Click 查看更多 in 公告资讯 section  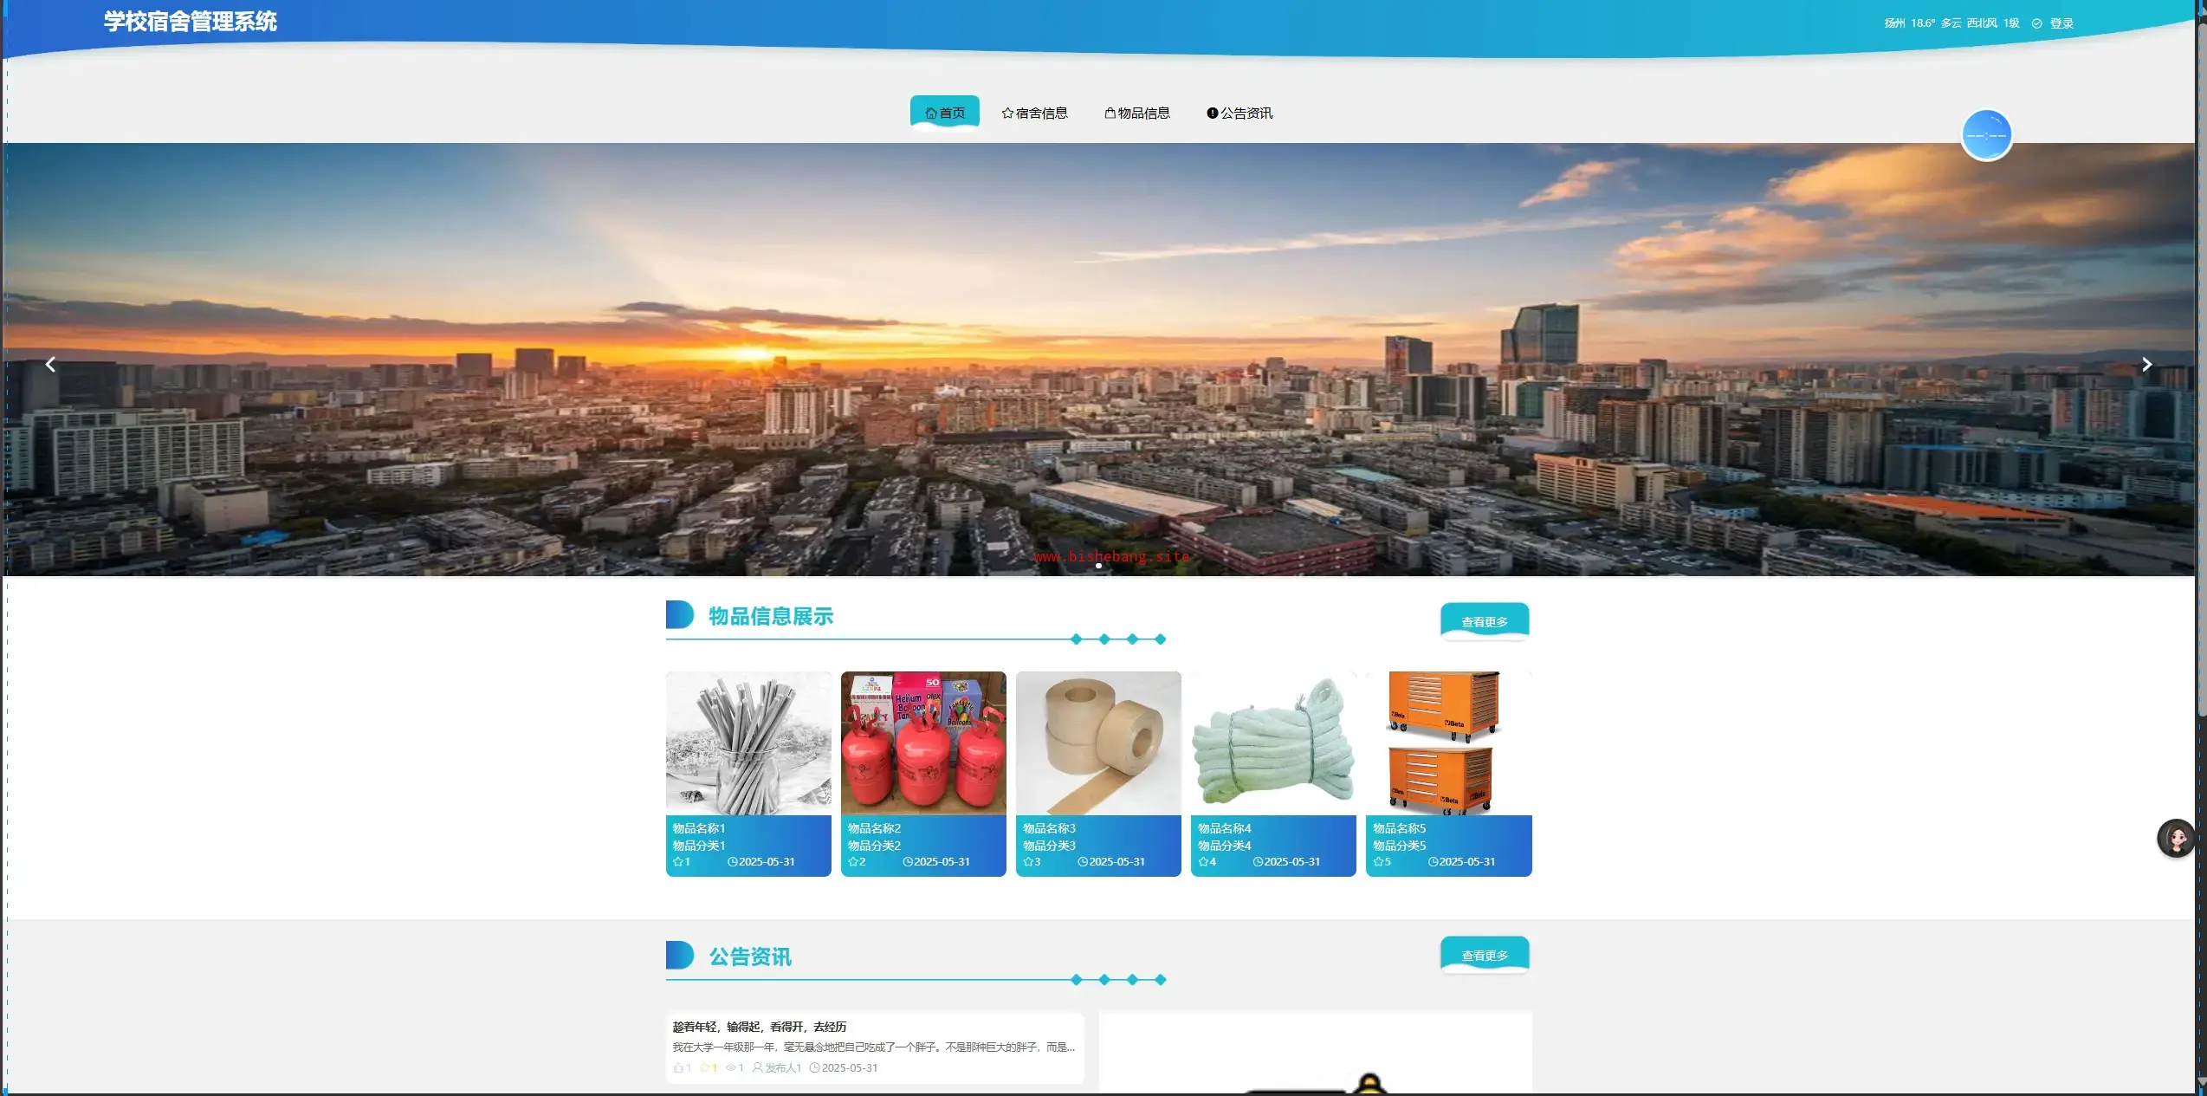[1484, 955]
